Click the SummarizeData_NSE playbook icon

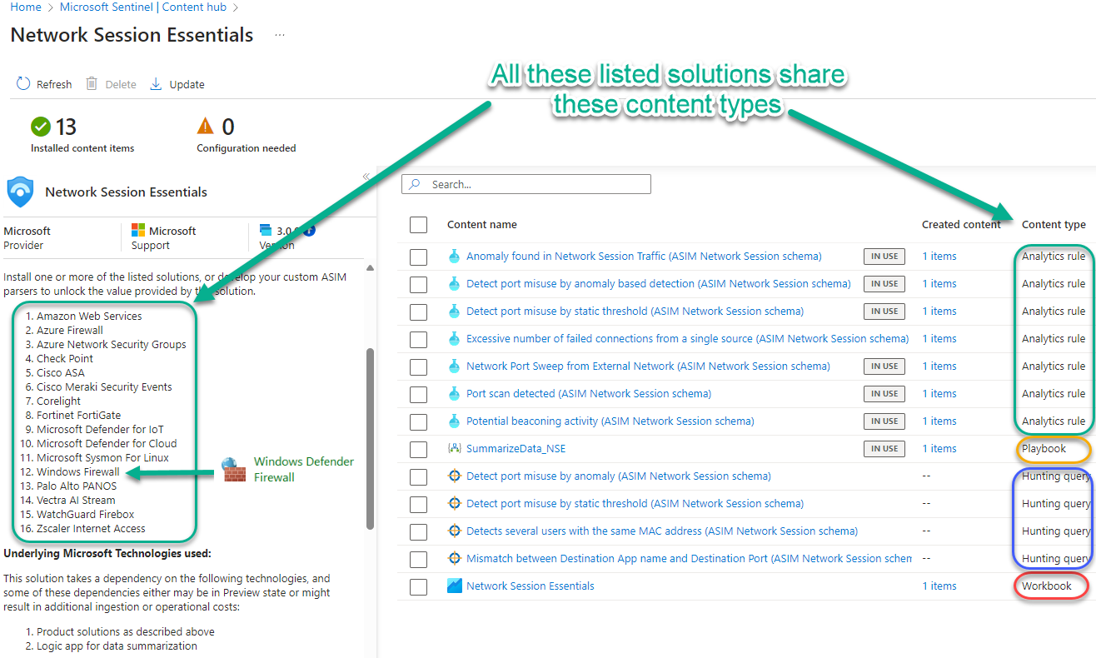click(x=454, y=449)
